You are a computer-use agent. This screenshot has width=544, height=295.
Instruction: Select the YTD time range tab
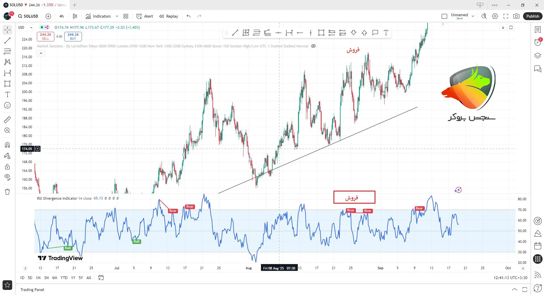(64, 278)
